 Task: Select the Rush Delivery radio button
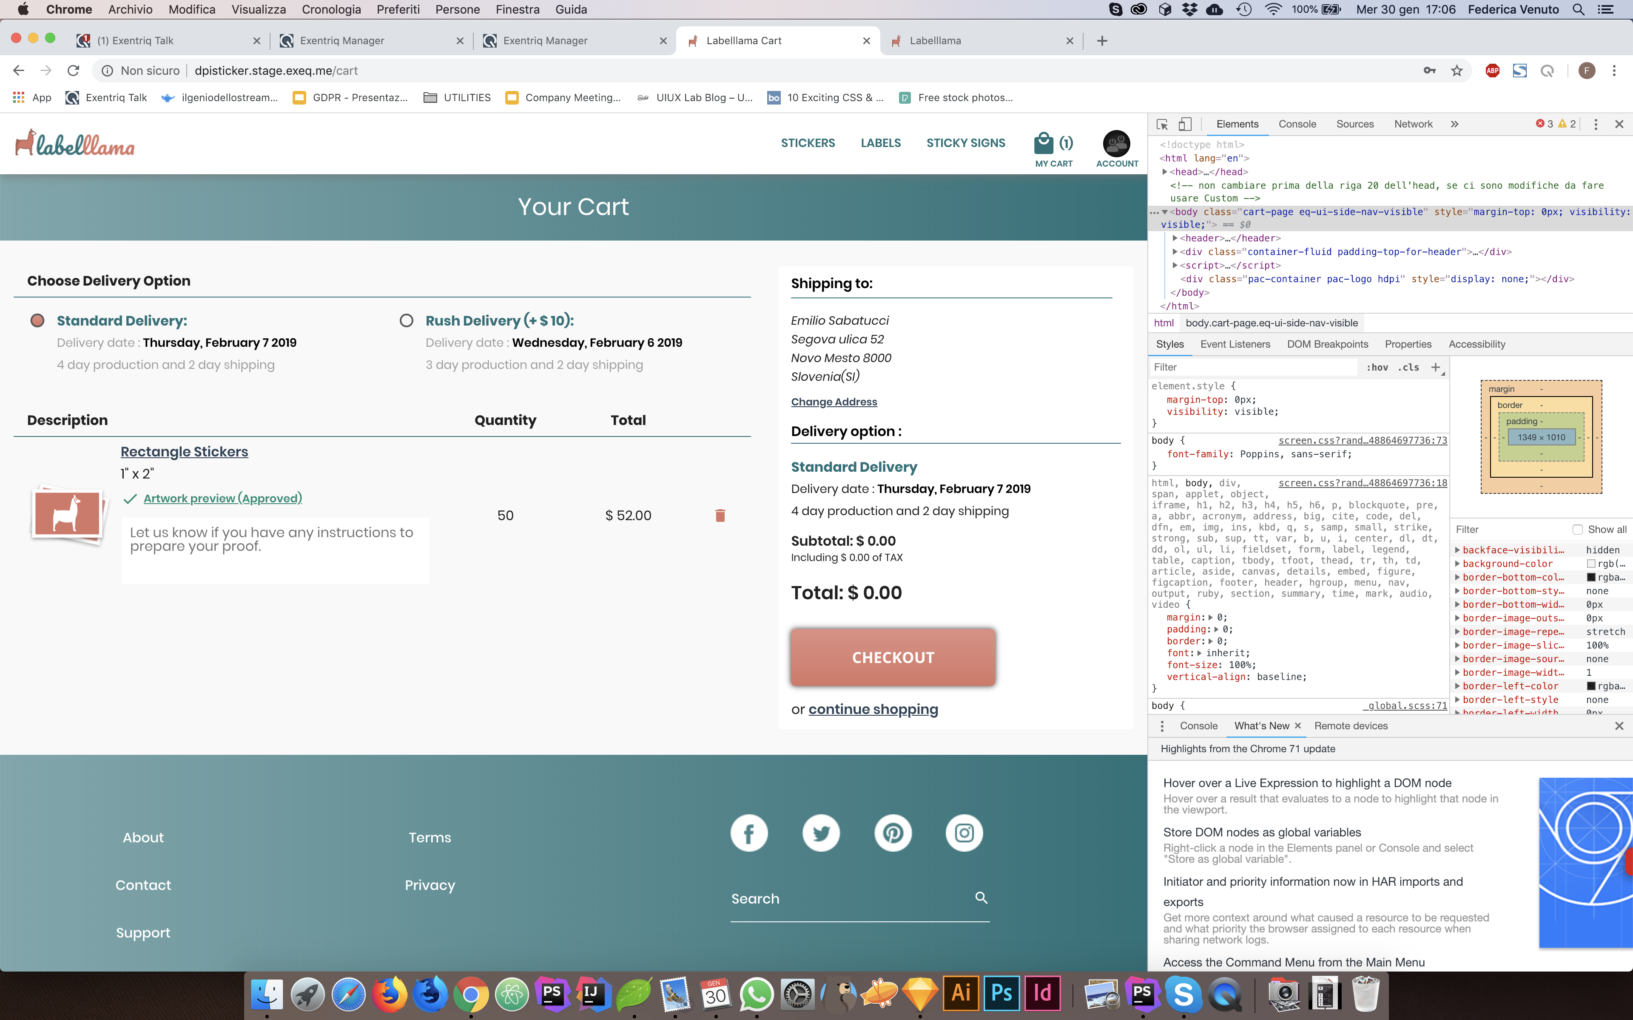pyautogui.click(x=406, y=320)
